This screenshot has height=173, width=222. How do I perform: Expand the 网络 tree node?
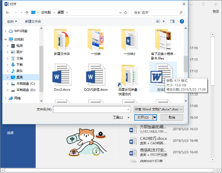coord(5,98)
